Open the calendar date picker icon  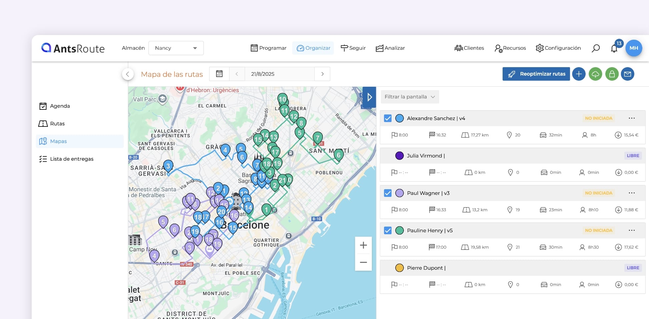[x=219, y=74]
